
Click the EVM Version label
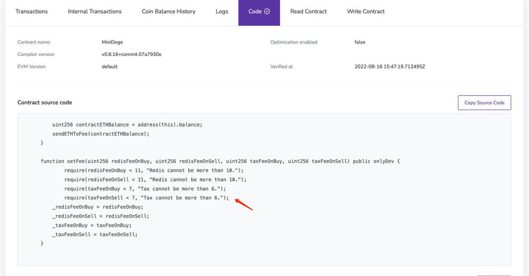tap(31, 67)
